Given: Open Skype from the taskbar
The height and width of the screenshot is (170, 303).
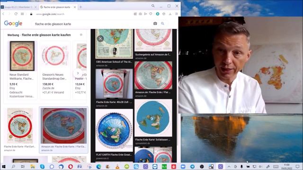Looking at the screenshot, I should click(42, 167).
